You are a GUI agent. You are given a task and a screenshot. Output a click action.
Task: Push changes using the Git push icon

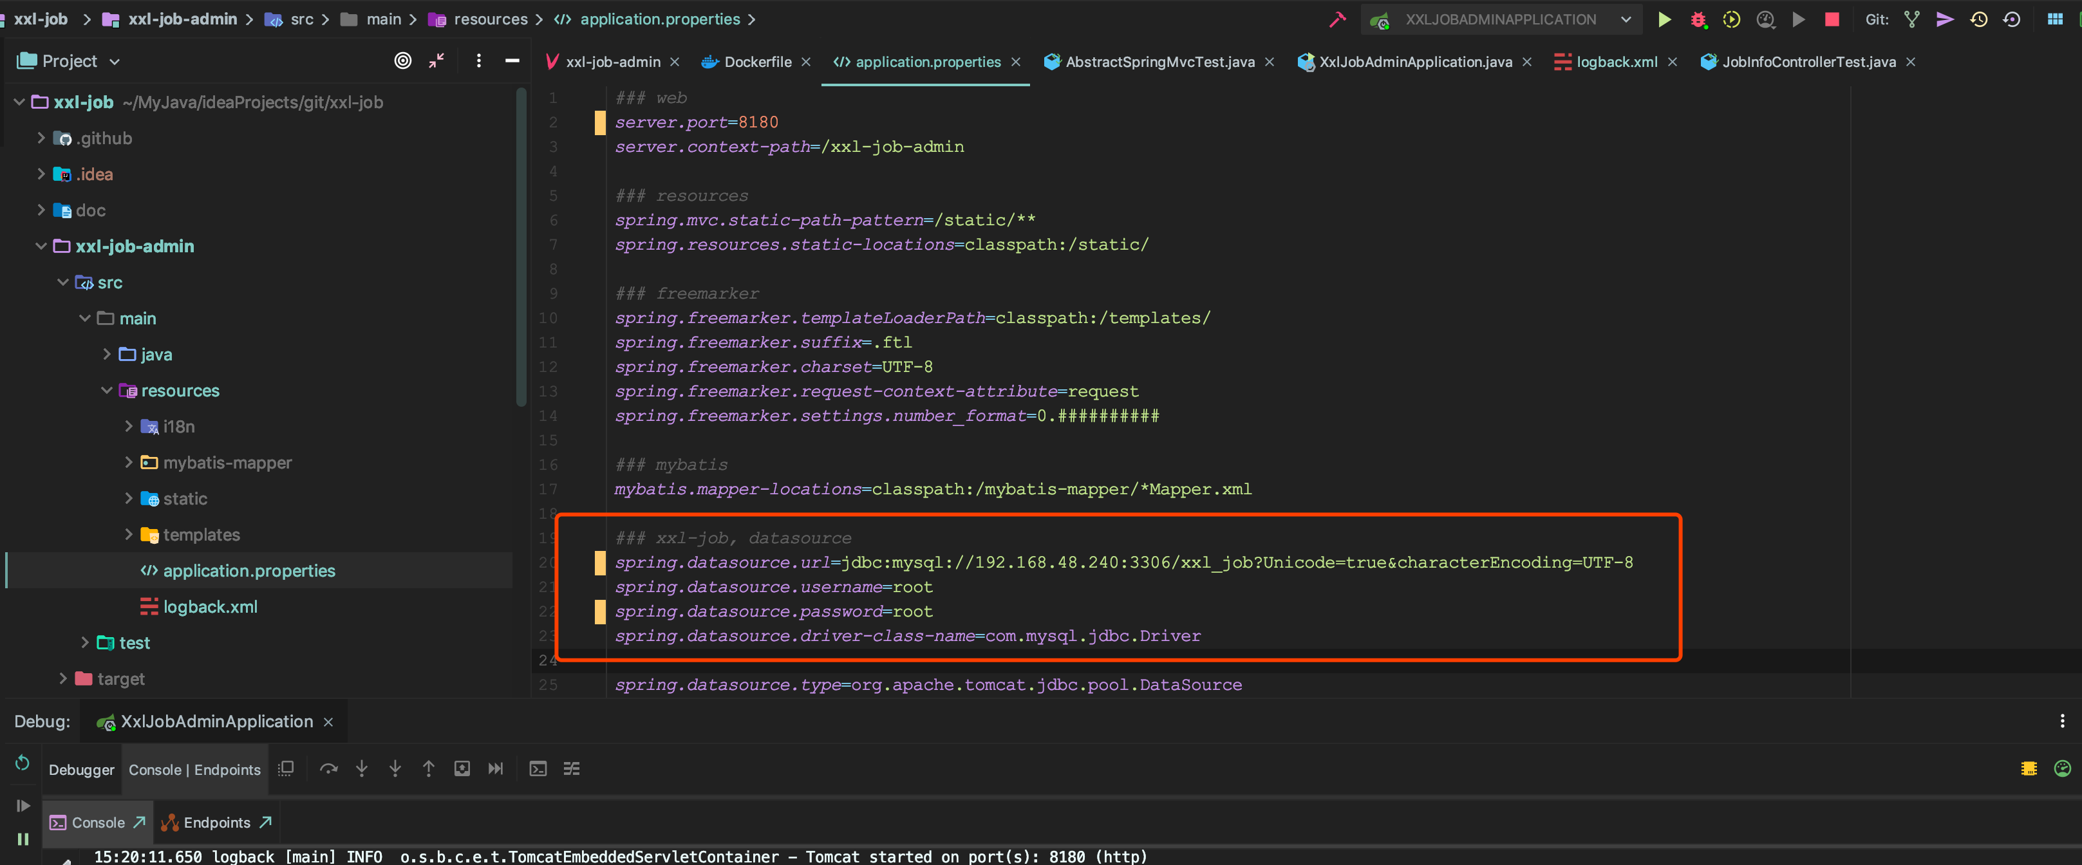(1945, 19)
